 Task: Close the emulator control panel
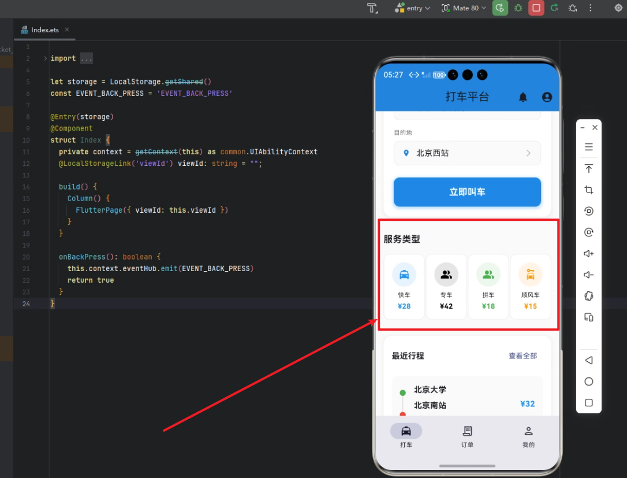(x=595, y=128)
